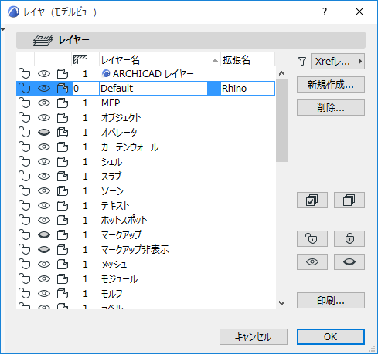Screen dimensions: 378x354
Task: Hide the カーテンウォール layer
Action: [44, 147]
